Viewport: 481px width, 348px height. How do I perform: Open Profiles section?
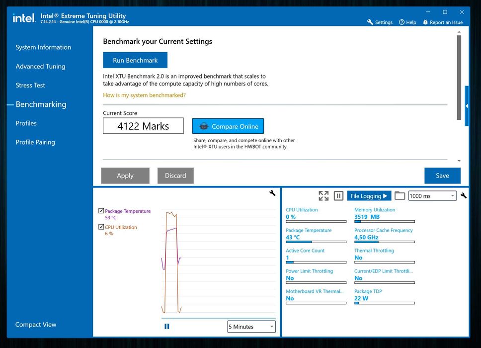pos(26,123)
